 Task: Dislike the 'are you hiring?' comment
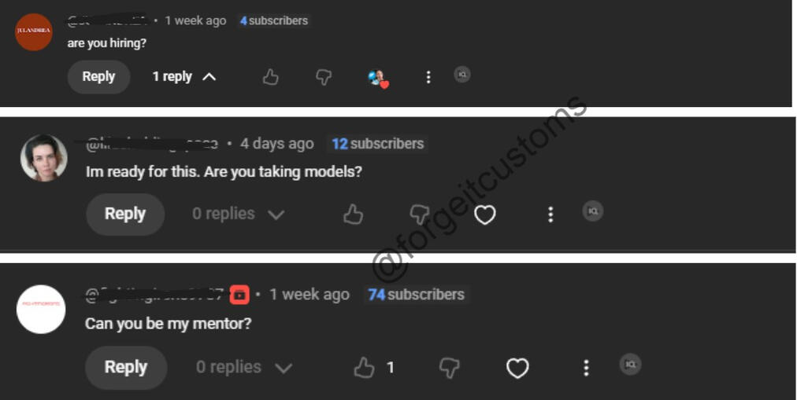point(324,77)
